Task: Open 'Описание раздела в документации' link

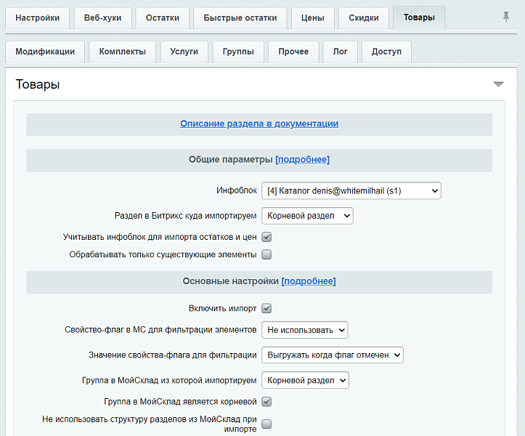Action: tap(259, 124)
